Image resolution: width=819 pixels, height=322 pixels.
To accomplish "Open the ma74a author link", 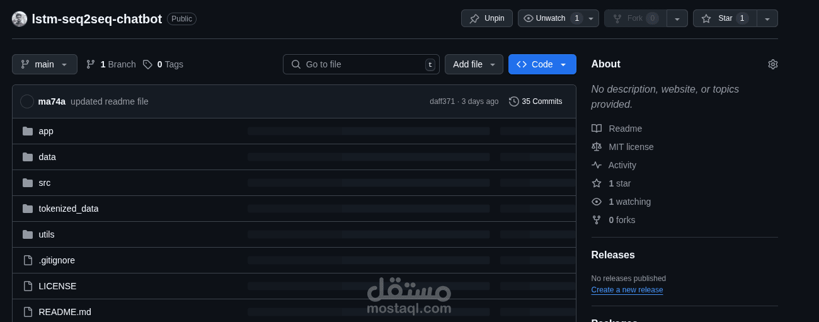I will coord(52,101).
